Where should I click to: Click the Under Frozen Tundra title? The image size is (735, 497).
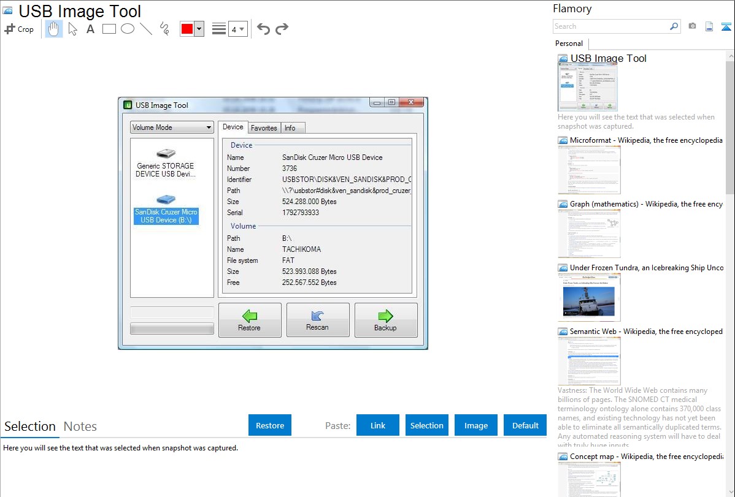[x=647, y=267]
